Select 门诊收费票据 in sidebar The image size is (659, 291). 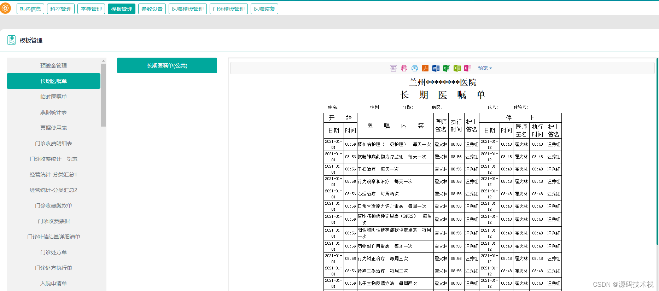click(53, 221)
